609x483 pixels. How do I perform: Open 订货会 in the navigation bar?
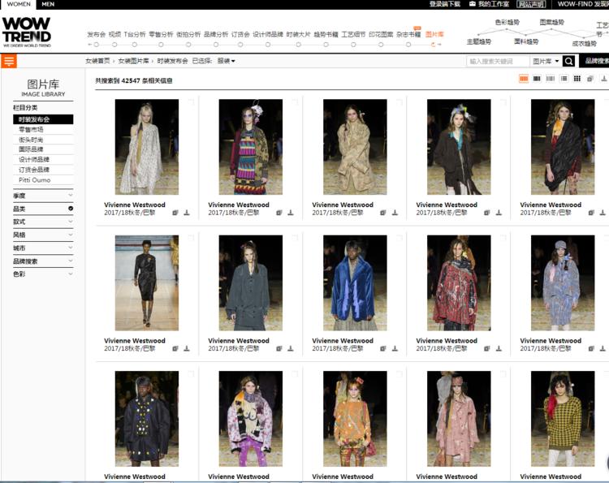click(x=240, y=34)
